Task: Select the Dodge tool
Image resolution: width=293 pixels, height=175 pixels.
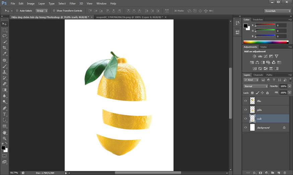Action: (x=4, y=102)
